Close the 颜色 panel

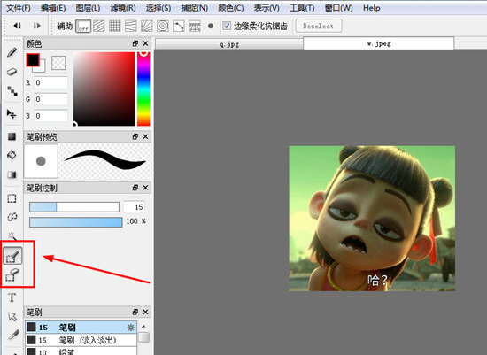(145, 43)
